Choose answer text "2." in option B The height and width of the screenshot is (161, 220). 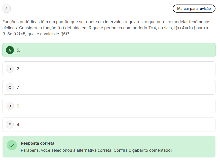pyautogui.click(x=18, y=69)
